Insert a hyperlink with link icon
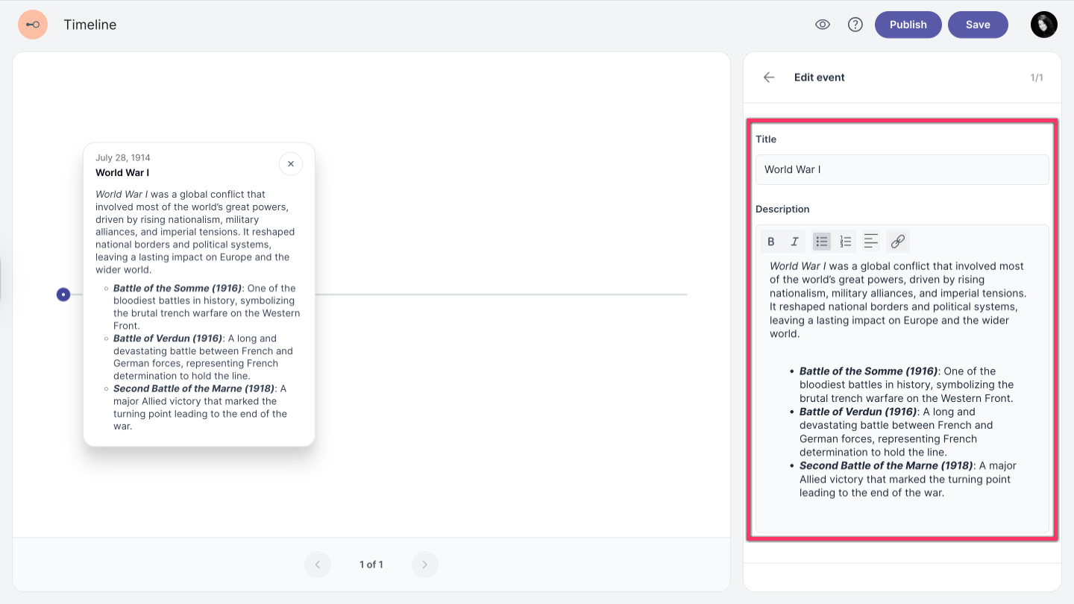The height and width of the screenshot is (604, 1074). (898, 242)
